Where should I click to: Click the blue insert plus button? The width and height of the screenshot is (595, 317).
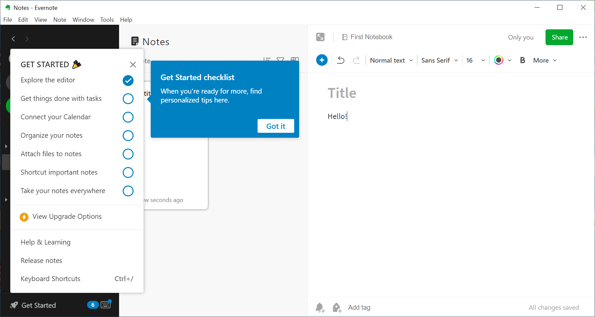[x=322, y=60]
